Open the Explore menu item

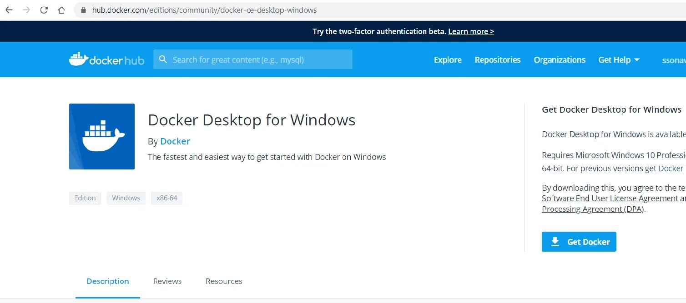click(448, 60)
